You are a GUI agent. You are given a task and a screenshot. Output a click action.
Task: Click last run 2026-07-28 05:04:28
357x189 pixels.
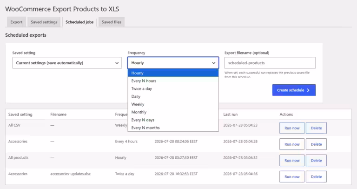[x=240, y=142]
